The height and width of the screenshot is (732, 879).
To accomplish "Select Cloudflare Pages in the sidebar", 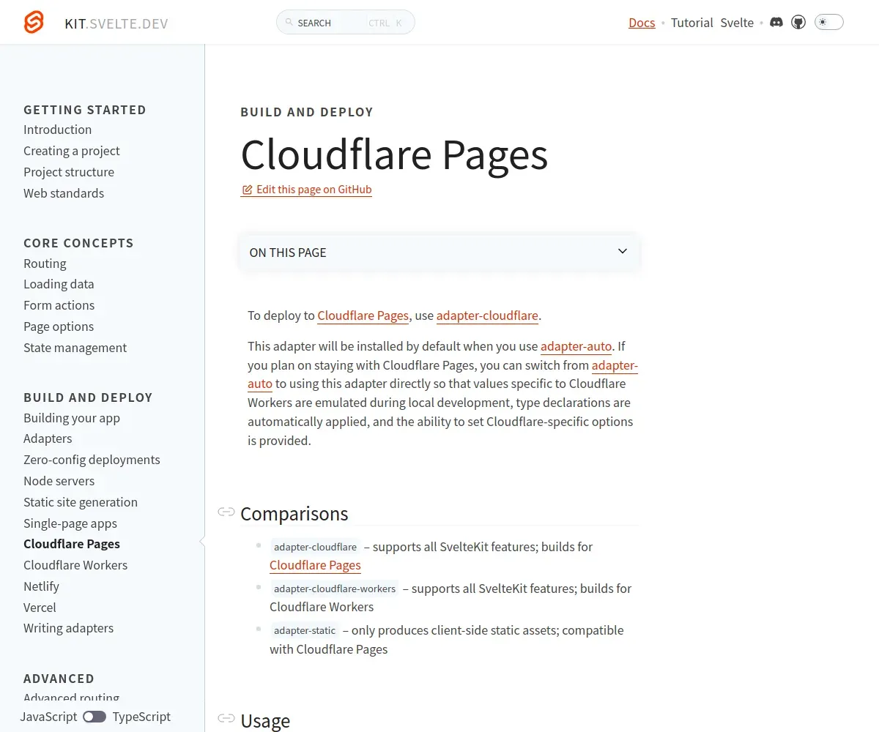I will coord(72,544).
